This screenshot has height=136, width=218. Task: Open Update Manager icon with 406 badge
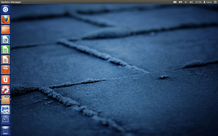point(5,100)
